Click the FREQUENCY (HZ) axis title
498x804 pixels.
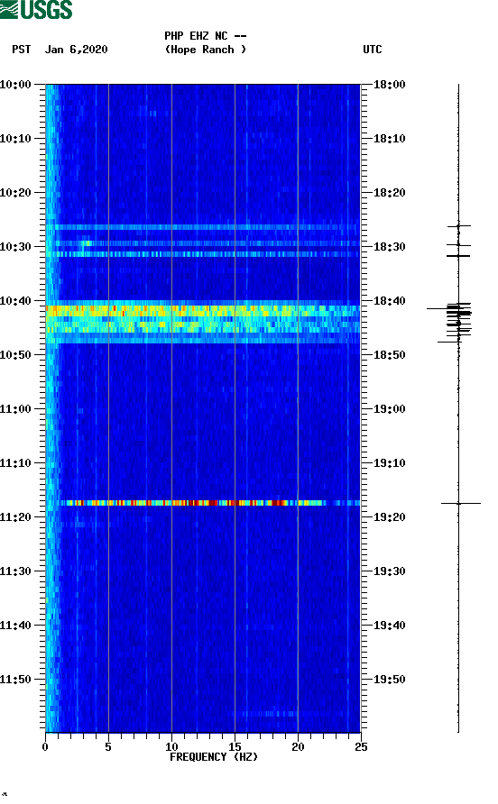coord(214,757)
